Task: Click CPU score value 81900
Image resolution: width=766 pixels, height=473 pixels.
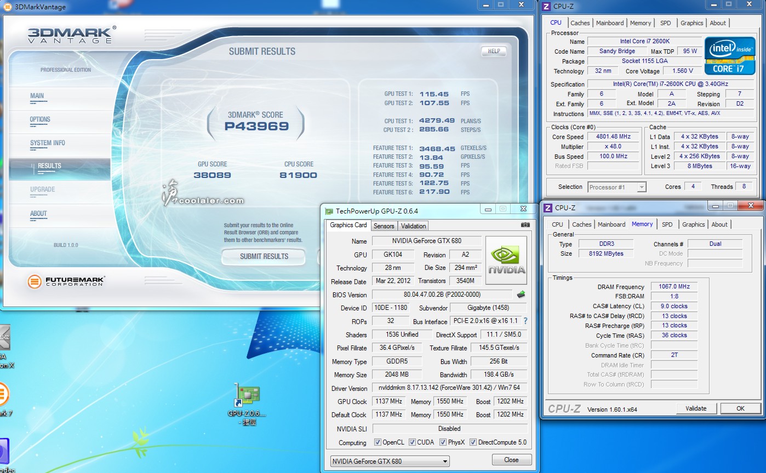Action: click(298, 175)
